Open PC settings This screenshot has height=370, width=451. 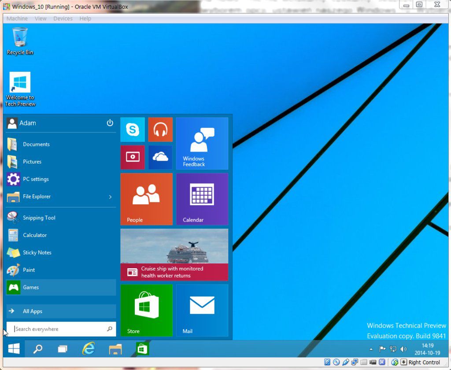tap(61, 179)
